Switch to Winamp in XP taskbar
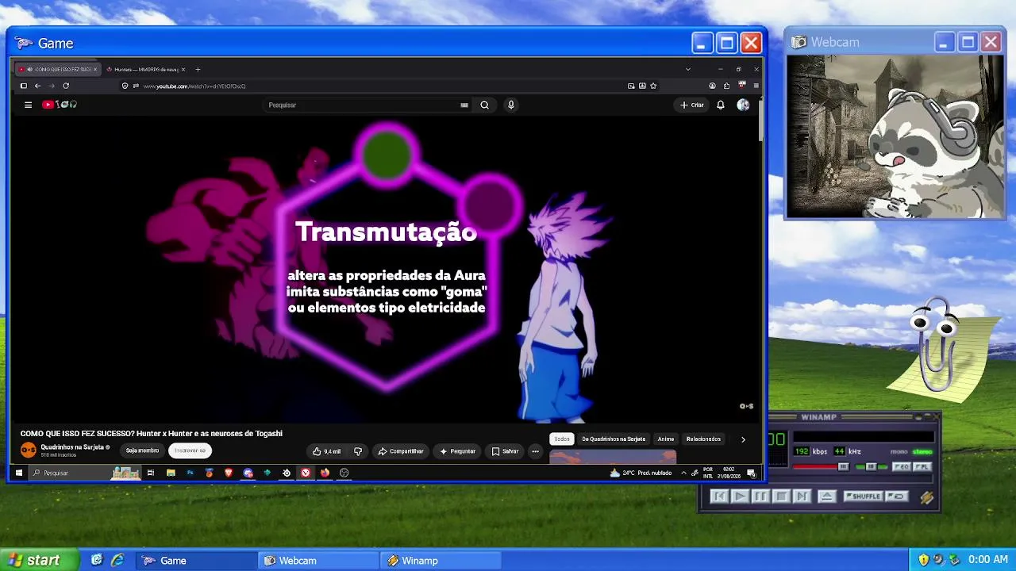This screenshot has height=571, width=1016. click(x=442, y=561)
